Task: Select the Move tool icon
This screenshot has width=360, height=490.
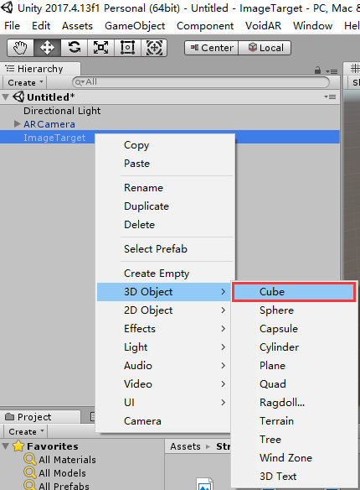Action: click(x=47, y=48)
